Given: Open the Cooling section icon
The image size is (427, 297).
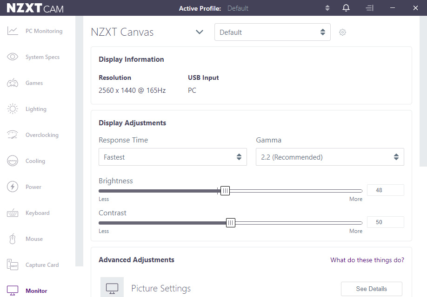Looking at the screenshot, I should (13, 161).
